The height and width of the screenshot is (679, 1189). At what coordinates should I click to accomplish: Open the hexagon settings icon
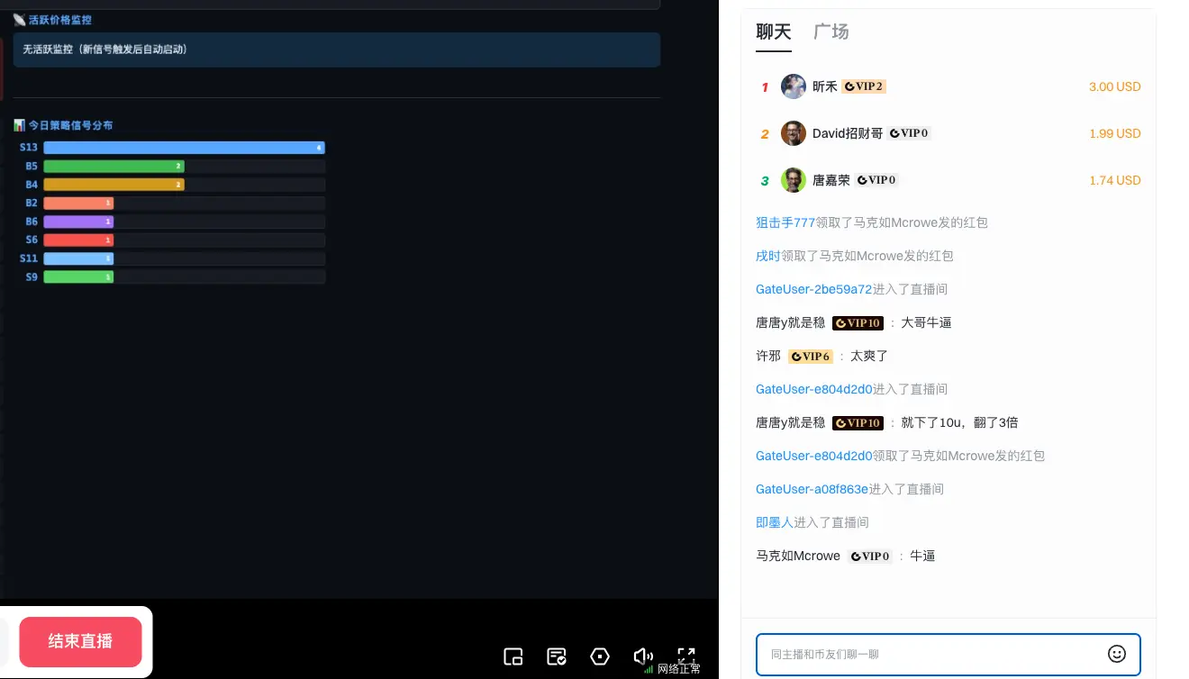pos(600,656)
